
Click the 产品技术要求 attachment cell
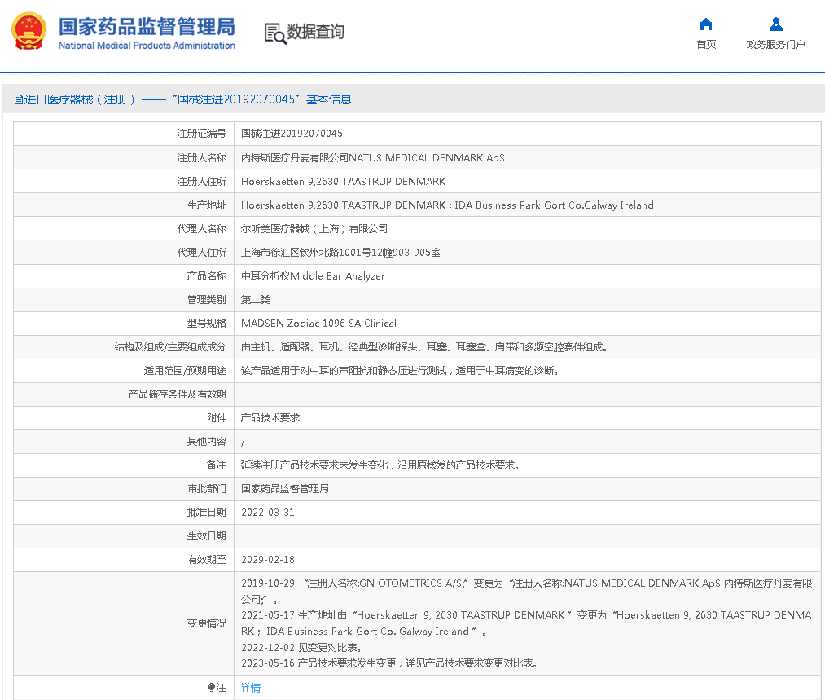pos(270,418)
